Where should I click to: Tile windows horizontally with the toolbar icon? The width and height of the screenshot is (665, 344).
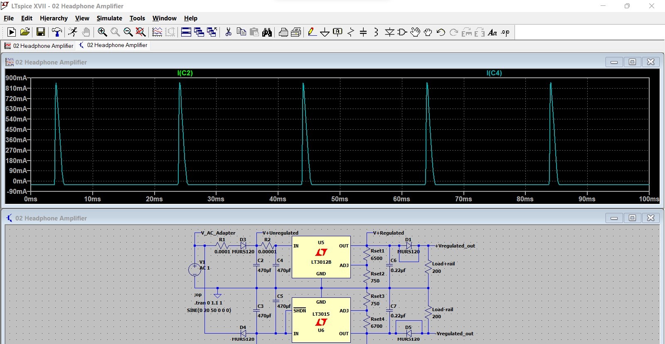tap(186, 32)
